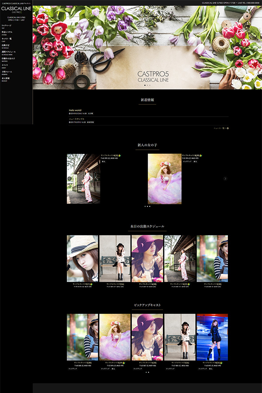Click the new-girls carousel next arrow
The image size is (262, 393).
click(x=225, y=179)
